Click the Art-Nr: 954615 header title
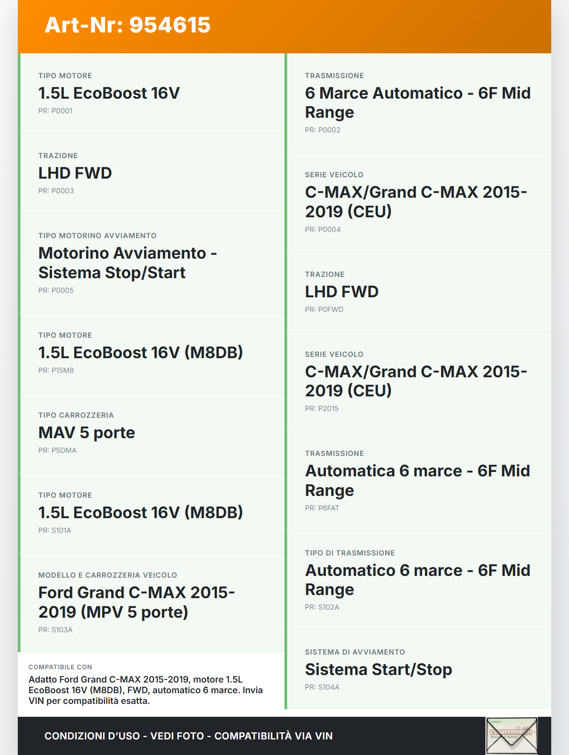 click(x=128, y=25)
